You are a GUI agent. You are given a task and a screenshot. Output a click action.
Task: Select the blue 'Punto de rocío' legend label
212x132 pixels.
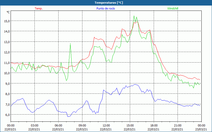click(x=105, y=8)
